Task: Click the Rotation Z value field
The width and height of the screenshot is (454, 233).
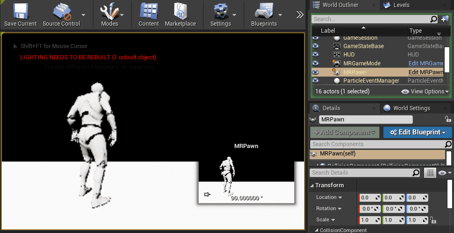Action: click(x=417, y=209)
